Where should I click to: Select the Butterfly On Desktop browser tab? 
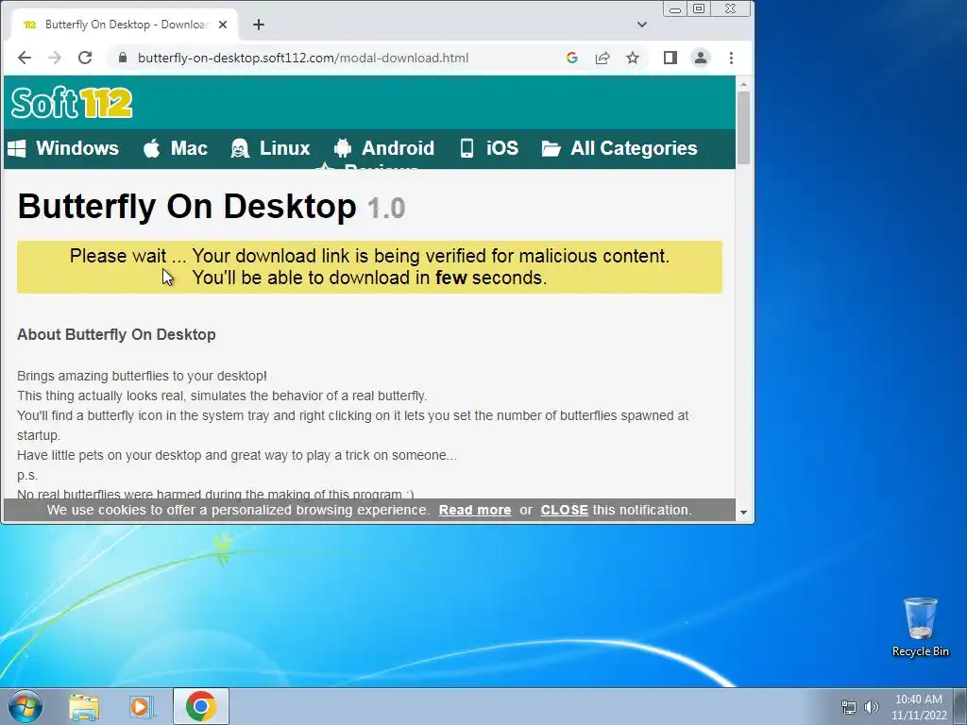tap(124, 25)
